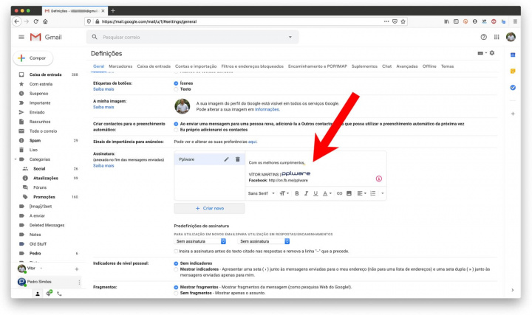Edit the Pplware signature name
The image size is (532, 315).
(227, 159)
